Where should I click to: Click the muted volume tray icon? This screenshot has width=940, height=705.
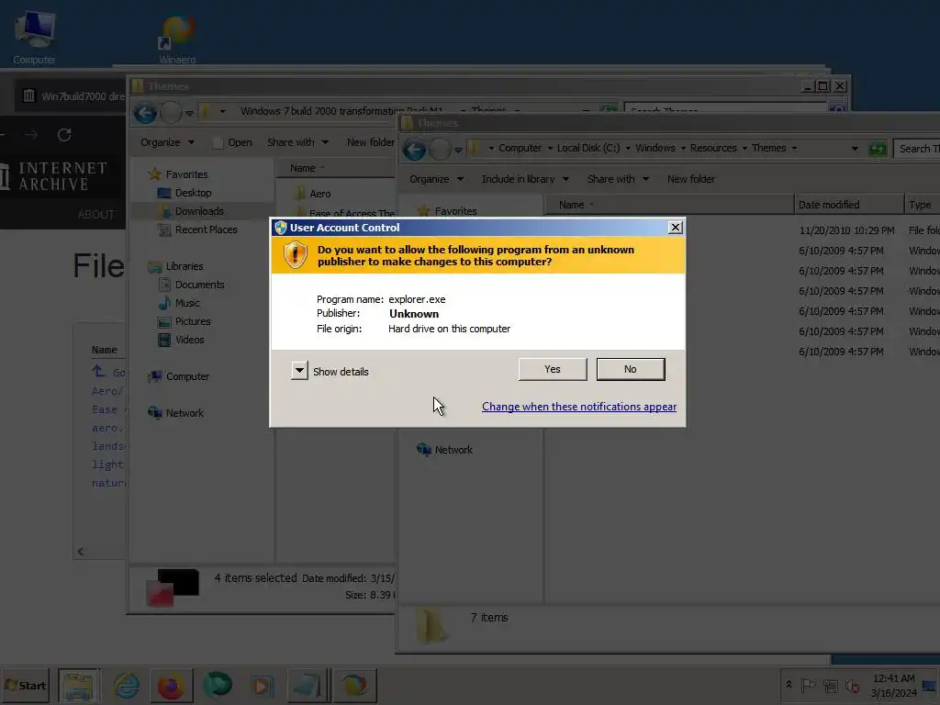(852, 685)
